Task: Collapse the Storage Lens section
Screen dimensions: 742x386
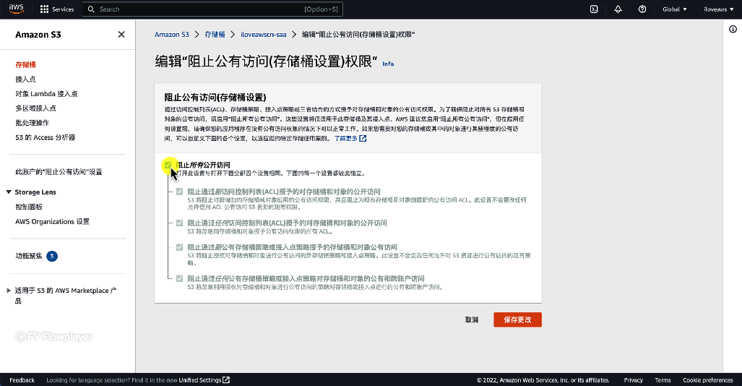Action: pyautogui.click(x=9, y=192)
